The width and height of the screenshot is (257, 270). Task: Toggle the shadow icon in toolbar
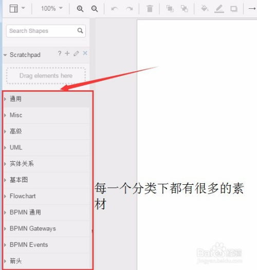coord(234,8)
